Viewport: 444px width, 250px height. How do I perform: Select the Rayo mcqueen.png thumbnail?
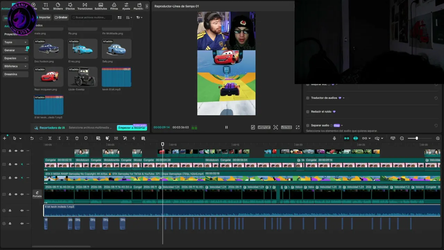click(49, 77)
